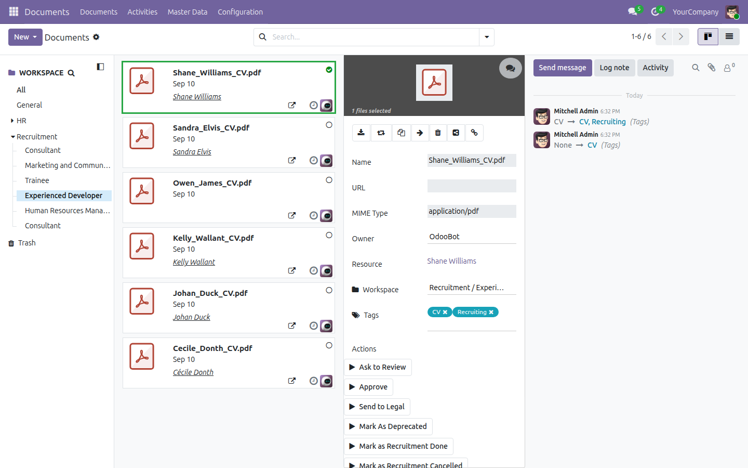Select the General workspace

[29, 105]
